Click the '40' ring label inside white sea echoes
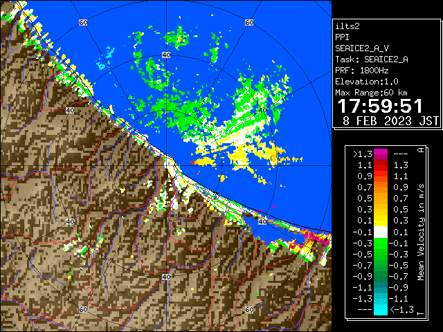Screen dimensions: 443x332 click(x=262, y=110)
